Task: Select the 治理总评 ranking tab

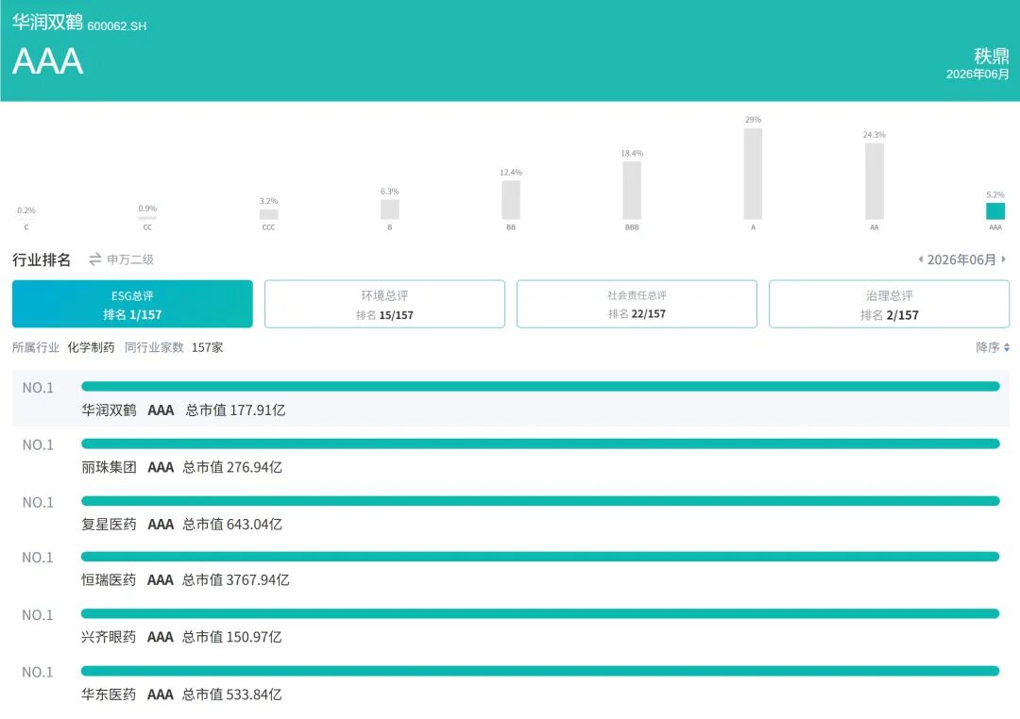Action: coord(890,304)
